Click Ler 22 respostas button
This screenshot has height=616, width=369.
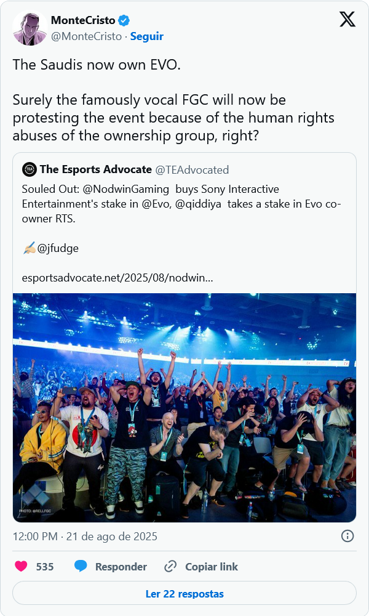click(184, 594)
